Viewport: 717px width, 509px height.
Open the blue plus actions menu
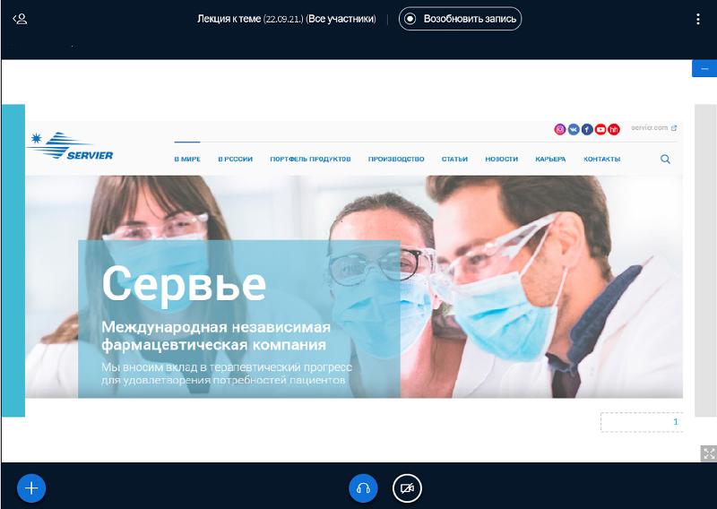pyautogui.click(x=31, y=487)
